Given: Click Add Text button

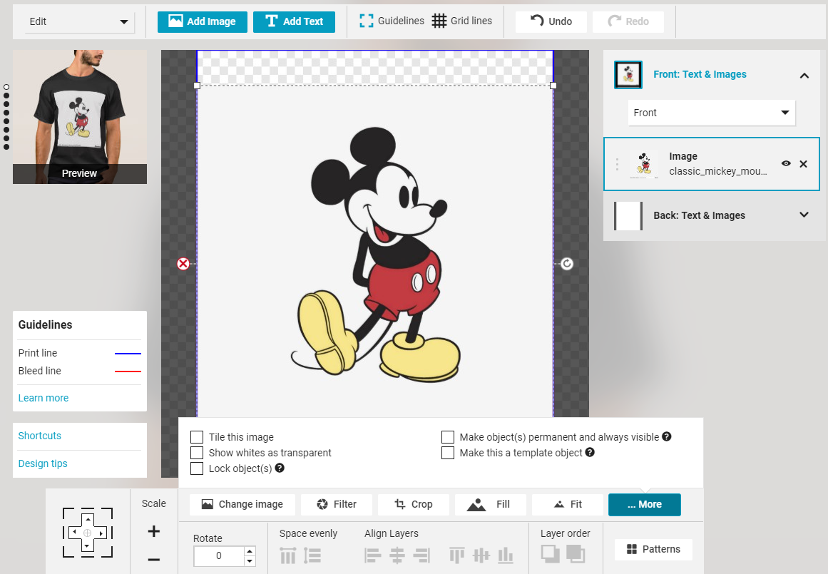Looking at the screenshot, I should tap(294, 21).
